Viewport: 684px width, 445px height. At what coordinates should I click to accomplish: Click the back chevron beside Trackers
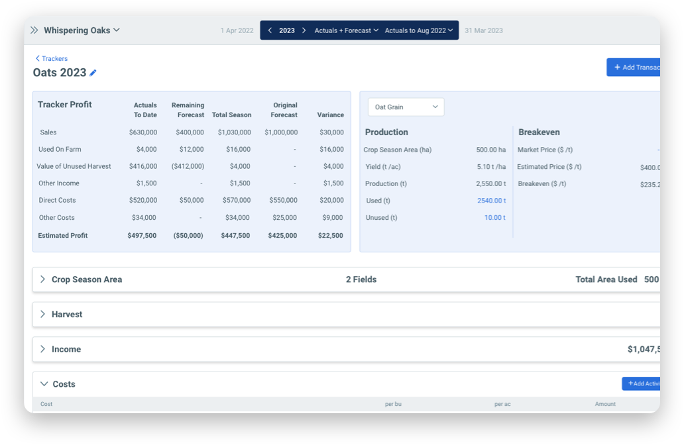(37, 58)
